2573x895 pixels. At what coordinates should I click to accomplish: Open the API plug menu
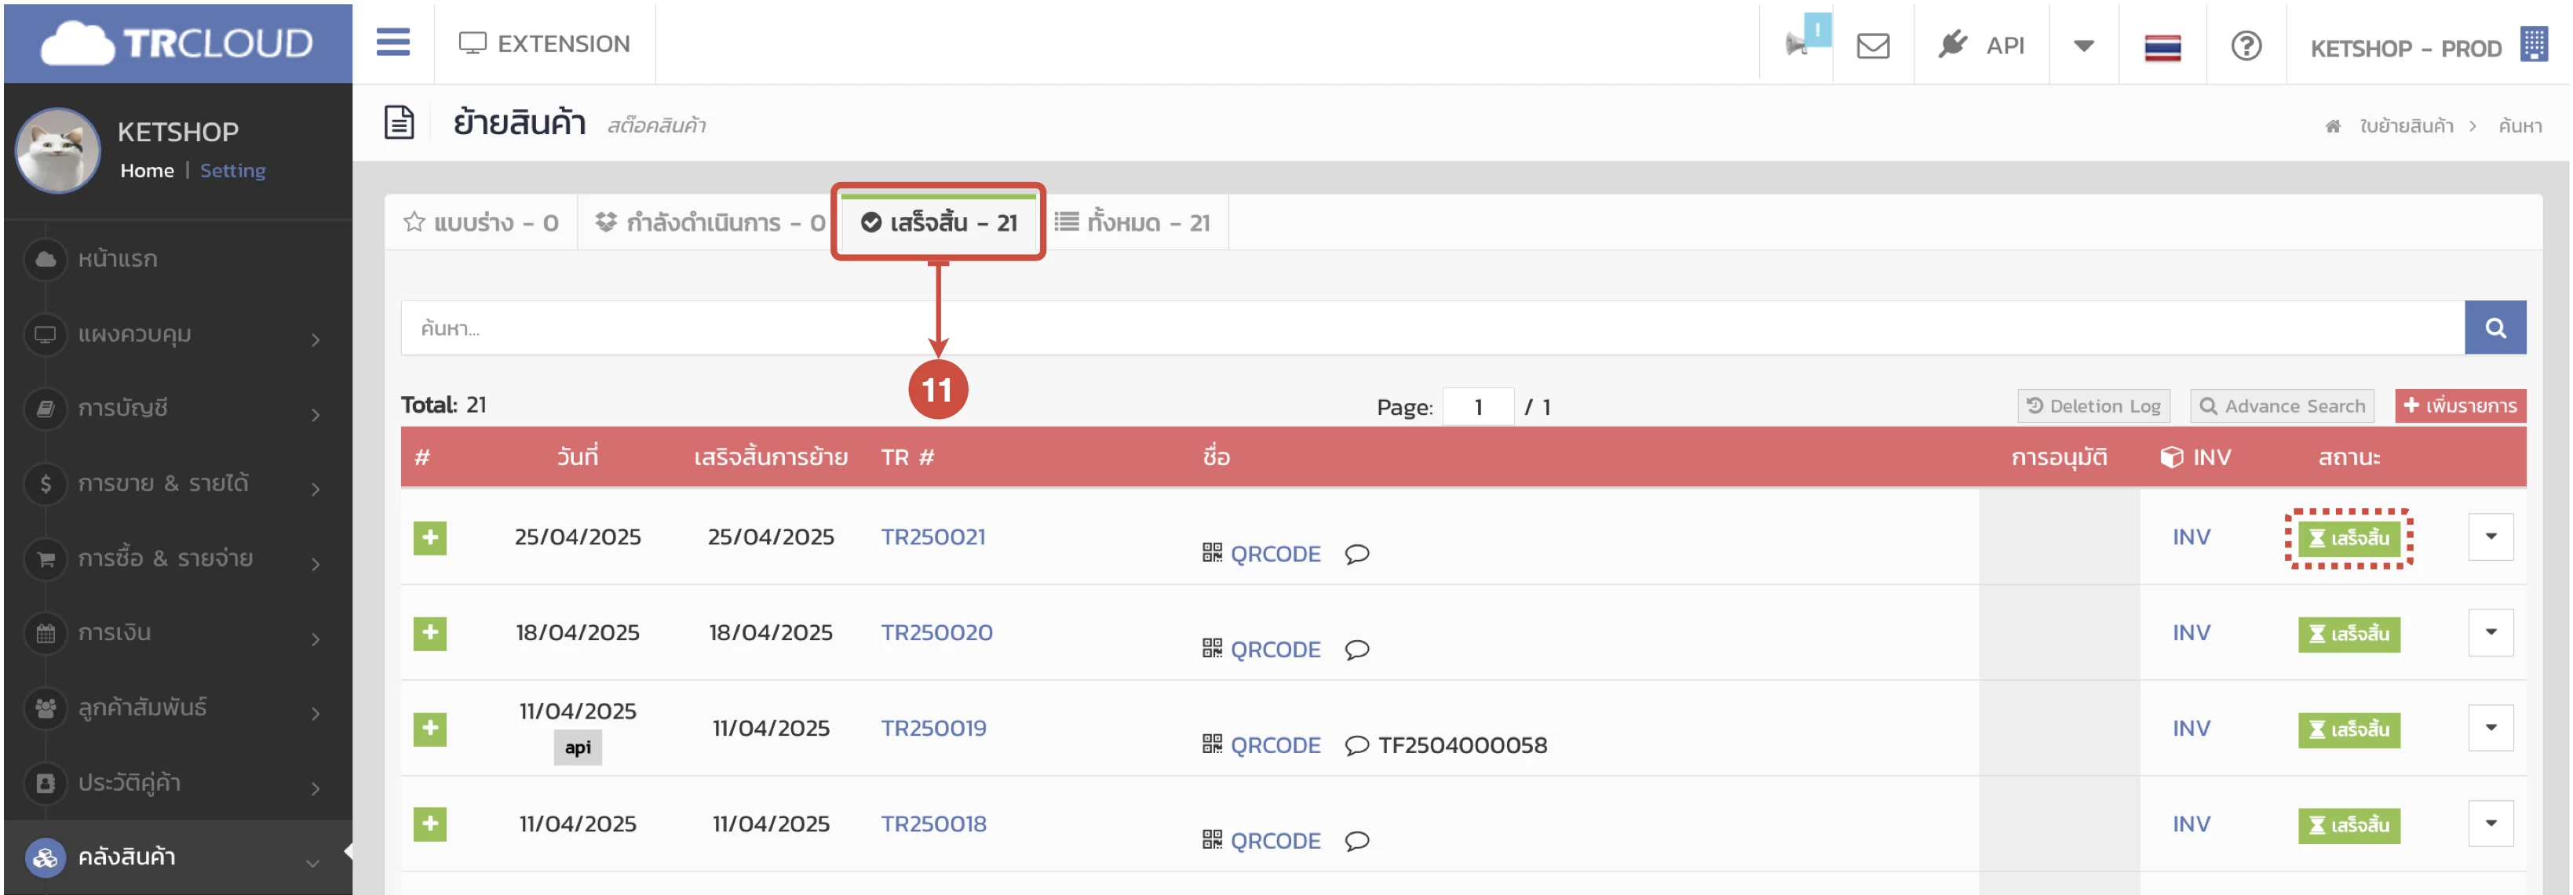(1980, 45)
